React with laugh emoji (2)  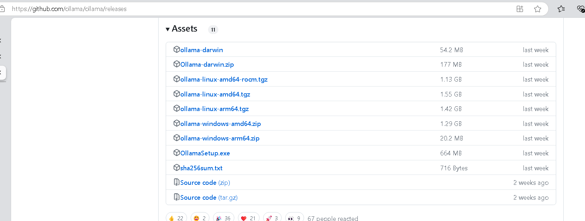tap(200, 218)
